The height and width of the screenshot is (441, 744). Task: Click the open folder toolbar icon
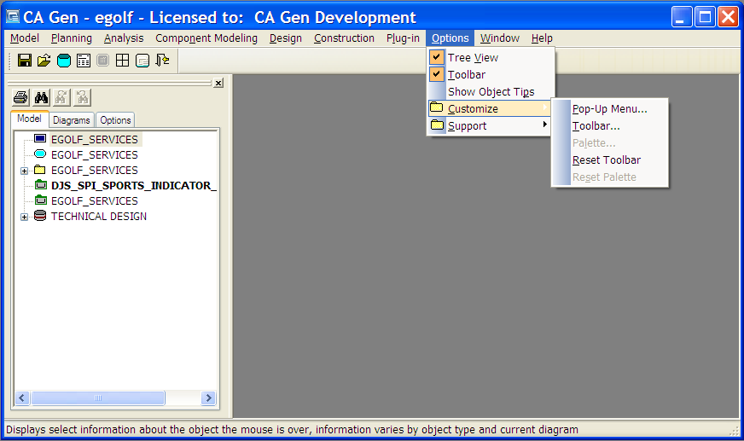point(44,61)
